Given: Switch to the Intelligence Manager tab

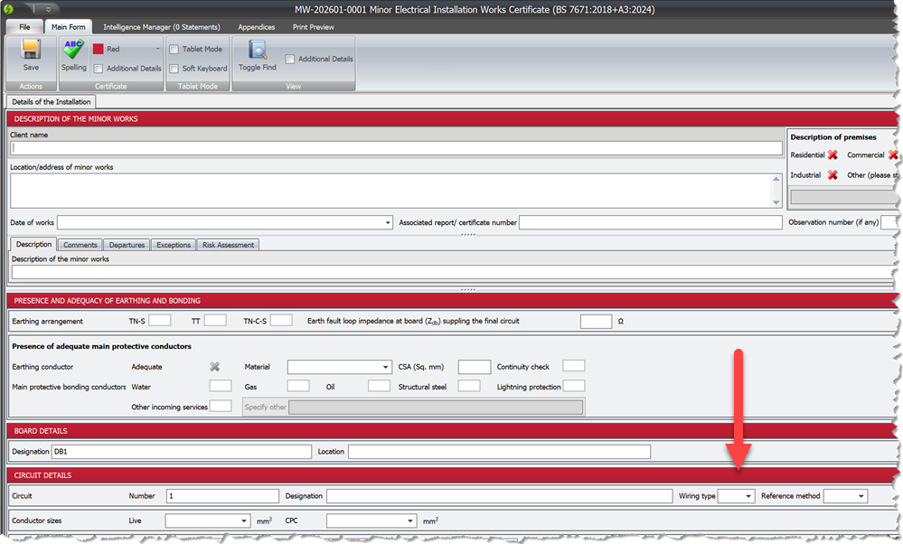Looking at the screenshot, I should point(161,27).
